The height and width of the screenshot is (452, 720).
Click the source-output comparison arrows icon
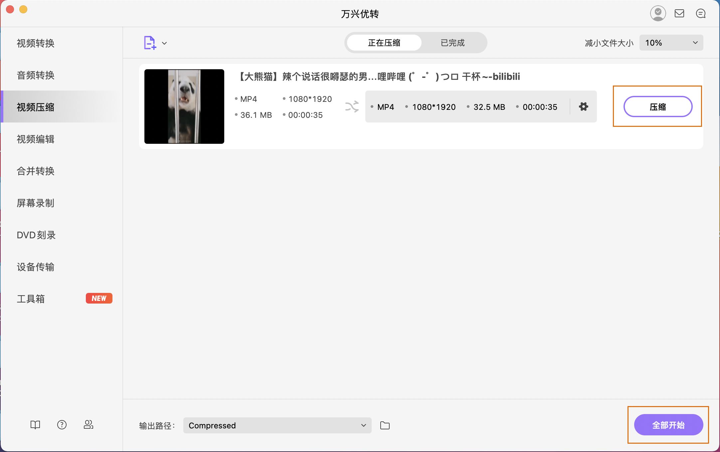[352, 107]
